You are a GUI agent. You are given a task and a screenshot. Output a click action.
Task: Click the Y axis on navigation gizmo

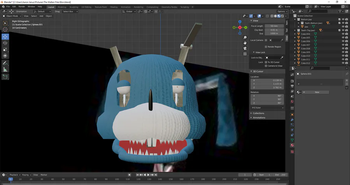point(246,28)
